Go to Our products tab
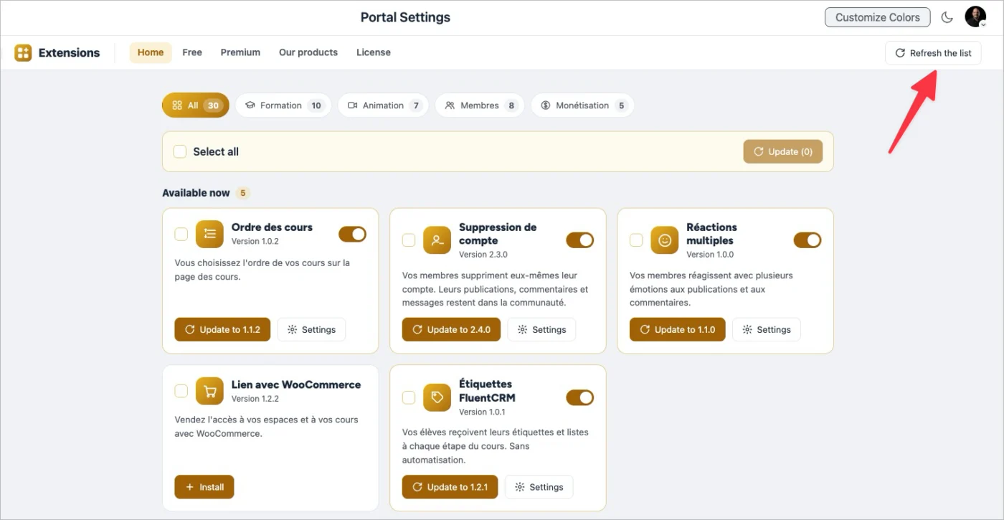Screen dimensions: 1004x520 [308, 52]
